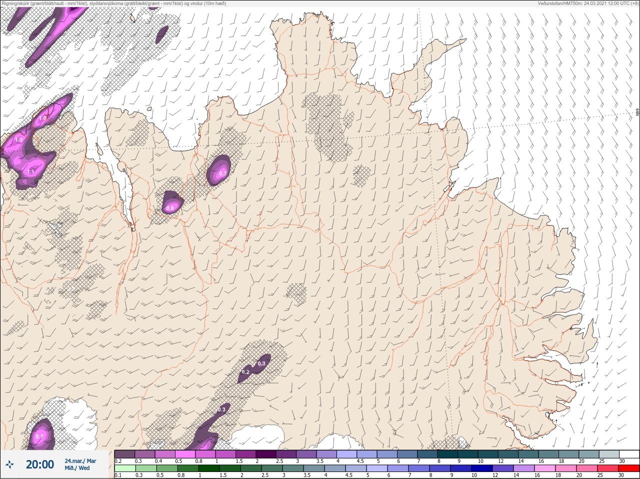The width and height of the screenshot is (640, 479).
Task: Select the 'Mið./ Wed' weekday label
Action: point(77,468)
